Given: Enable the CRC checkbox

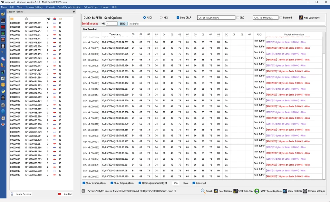Looking at the screenshot, I should pos(238,18).
